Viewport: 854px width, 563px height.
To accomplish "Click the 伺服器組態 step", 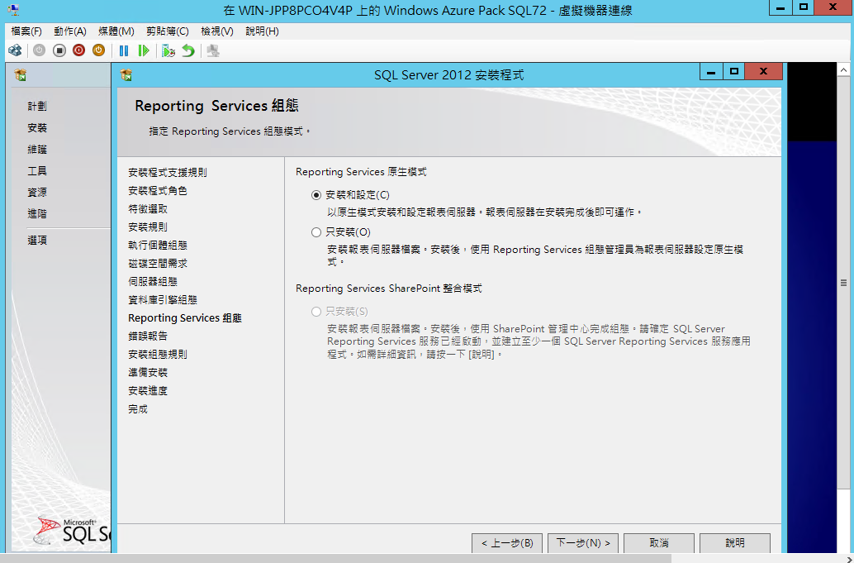I will click(x=153, y=282).
